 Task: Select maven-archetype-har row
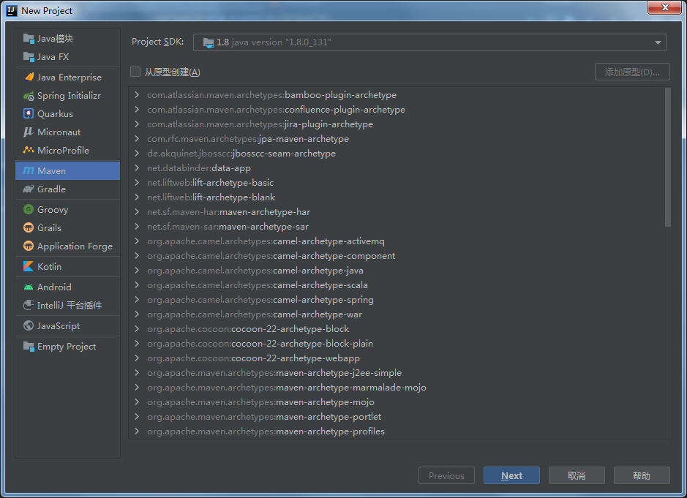click(397, 212)
